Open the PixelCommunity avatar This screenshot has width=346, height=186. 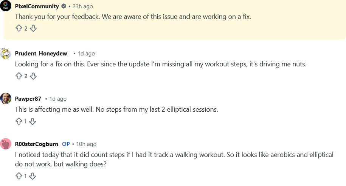(6, 6)
